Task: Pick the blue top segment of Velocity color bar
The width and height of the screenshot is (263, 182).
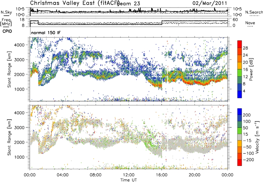Action: point(240,112)
